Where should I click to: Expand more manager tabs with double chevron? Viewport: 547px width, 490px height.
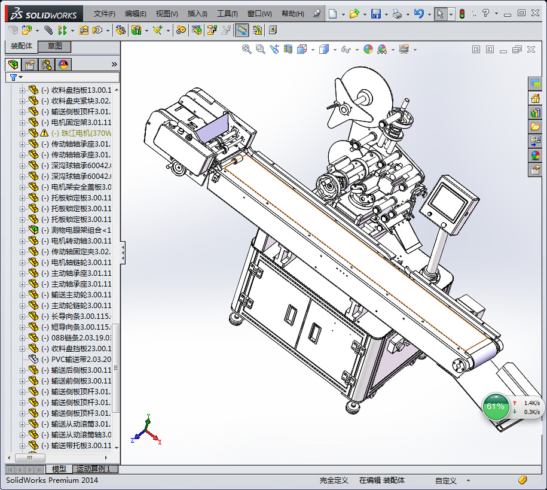pos(114,64)
